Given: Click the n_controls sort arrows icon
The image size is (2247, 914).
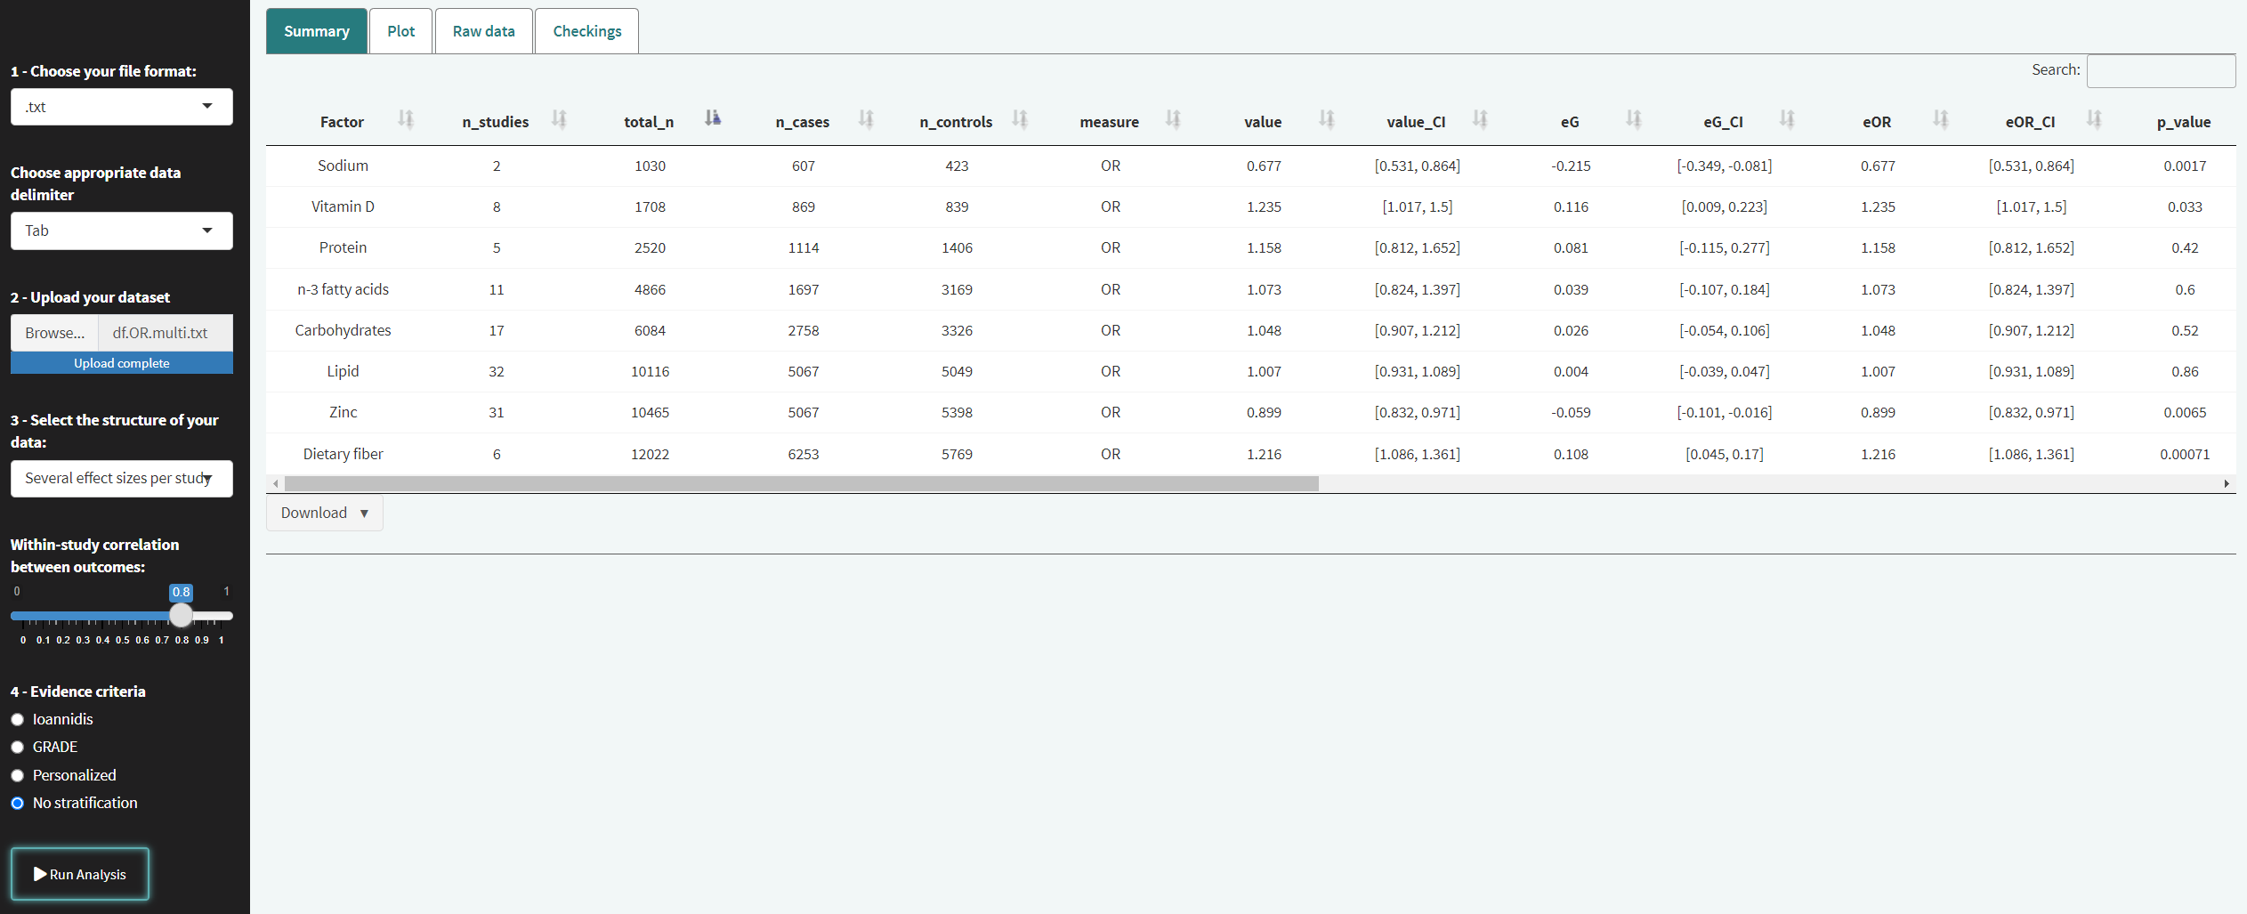Looking at the screenshot, I should tap(1020, 119).
